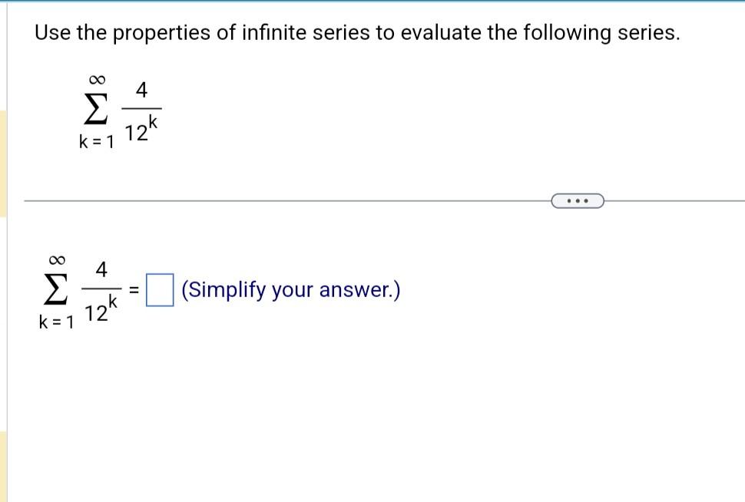
Task: Click inside the blue answer square
Action: (x=159, y=289)
